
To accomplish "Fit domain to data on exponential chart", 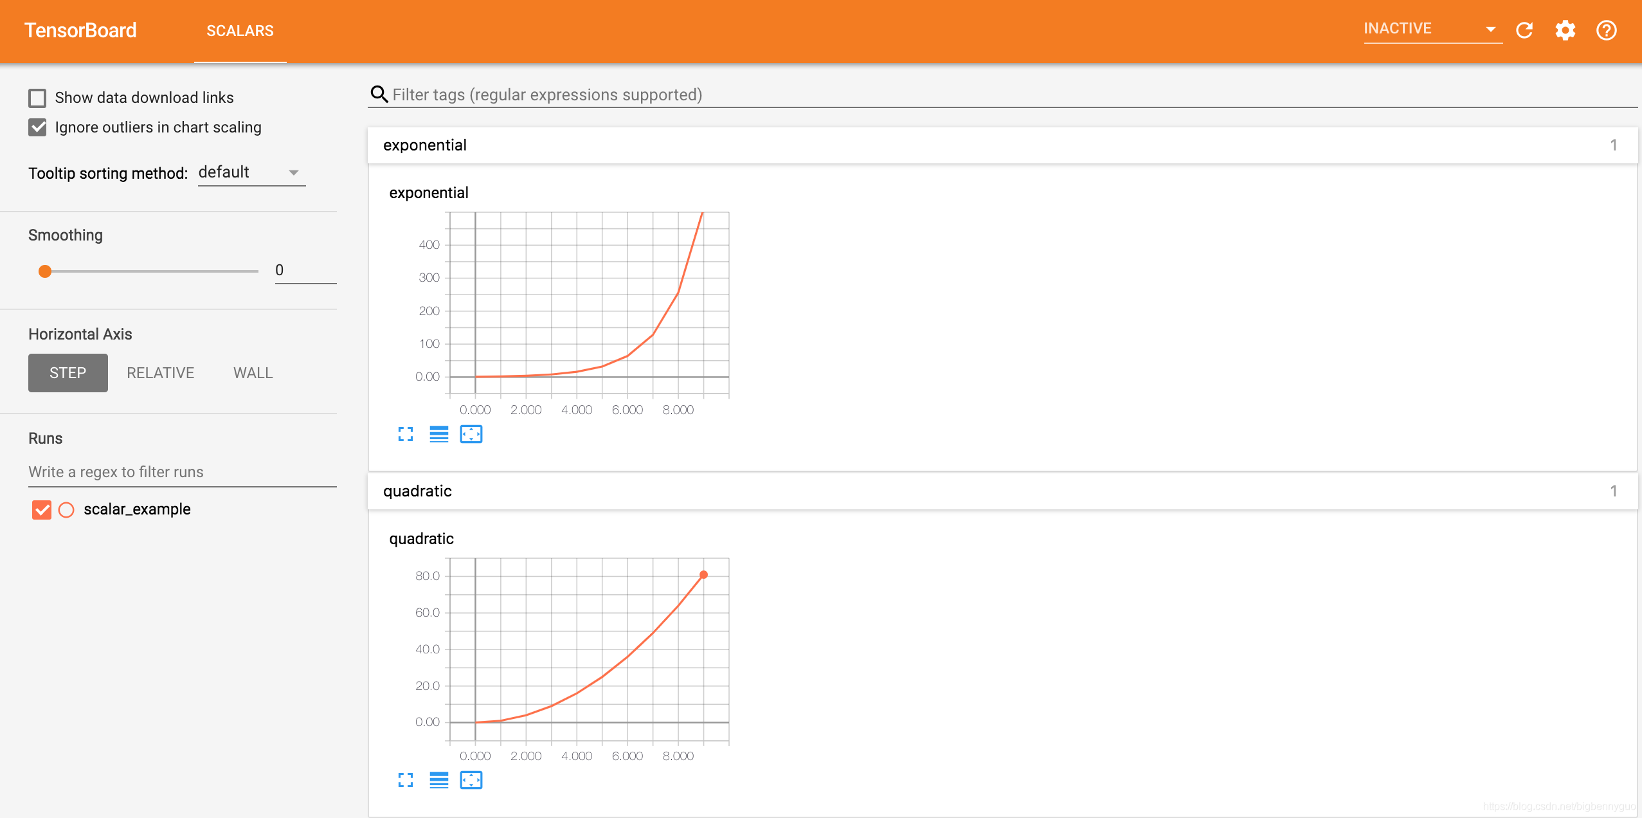I will point(471,435).
